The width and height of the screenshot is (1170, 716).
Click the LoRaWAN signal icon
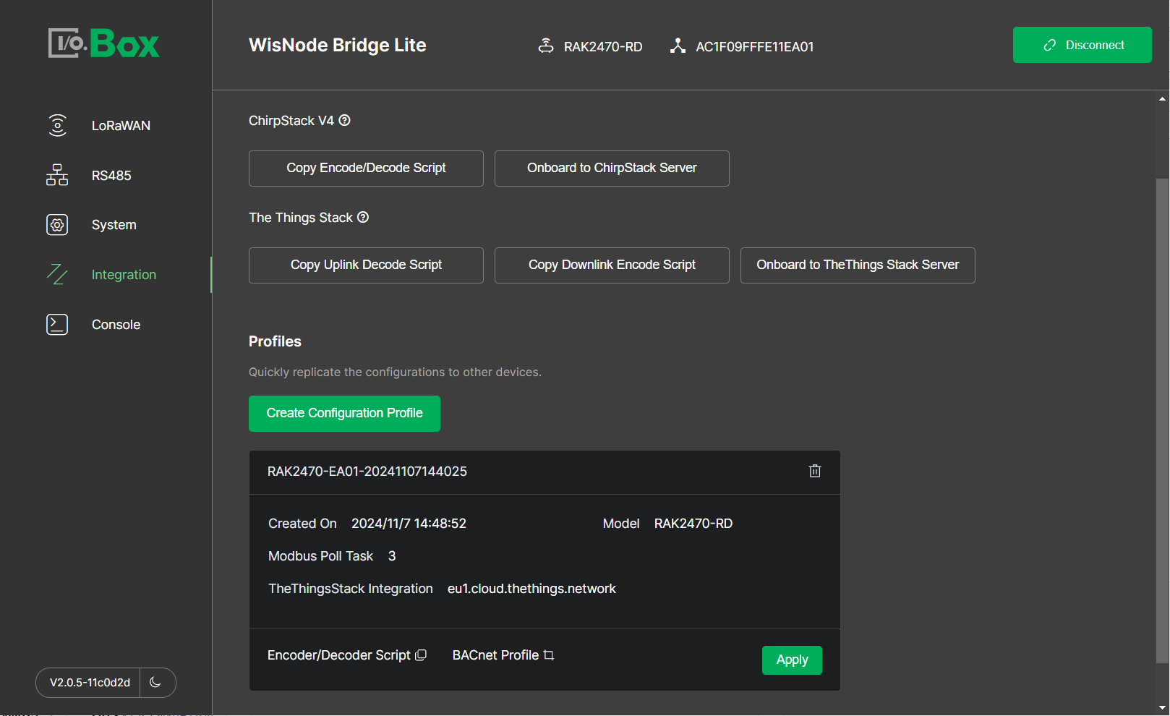pos(57,125)
